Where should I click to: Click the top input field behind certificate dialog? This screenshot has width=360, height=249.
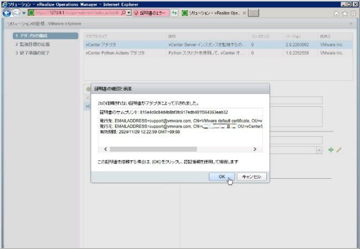click(296, 100)
